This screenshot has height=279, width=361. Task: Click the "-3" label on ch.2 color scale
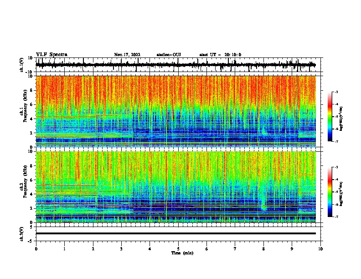pyautogui.click(x=336, y=167)
